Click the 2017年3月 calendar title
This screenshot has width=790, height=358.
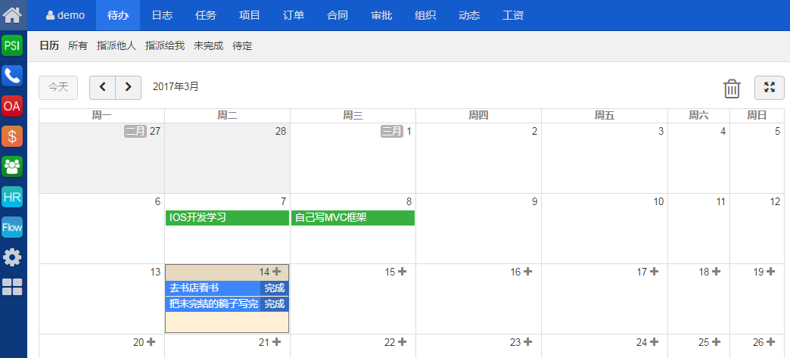pyautogui.click(x=176, y=87)
